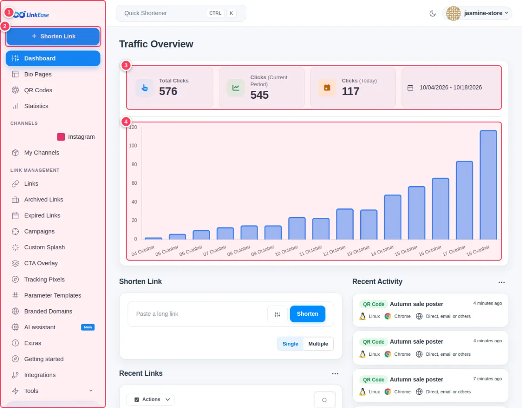Click the Dashboard sliders icon
This screenshot has width=522, height=408.
pyautogui.click(x=15, y=58)
